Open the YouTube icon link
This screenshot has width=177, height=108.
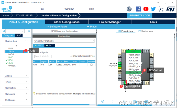146,9
